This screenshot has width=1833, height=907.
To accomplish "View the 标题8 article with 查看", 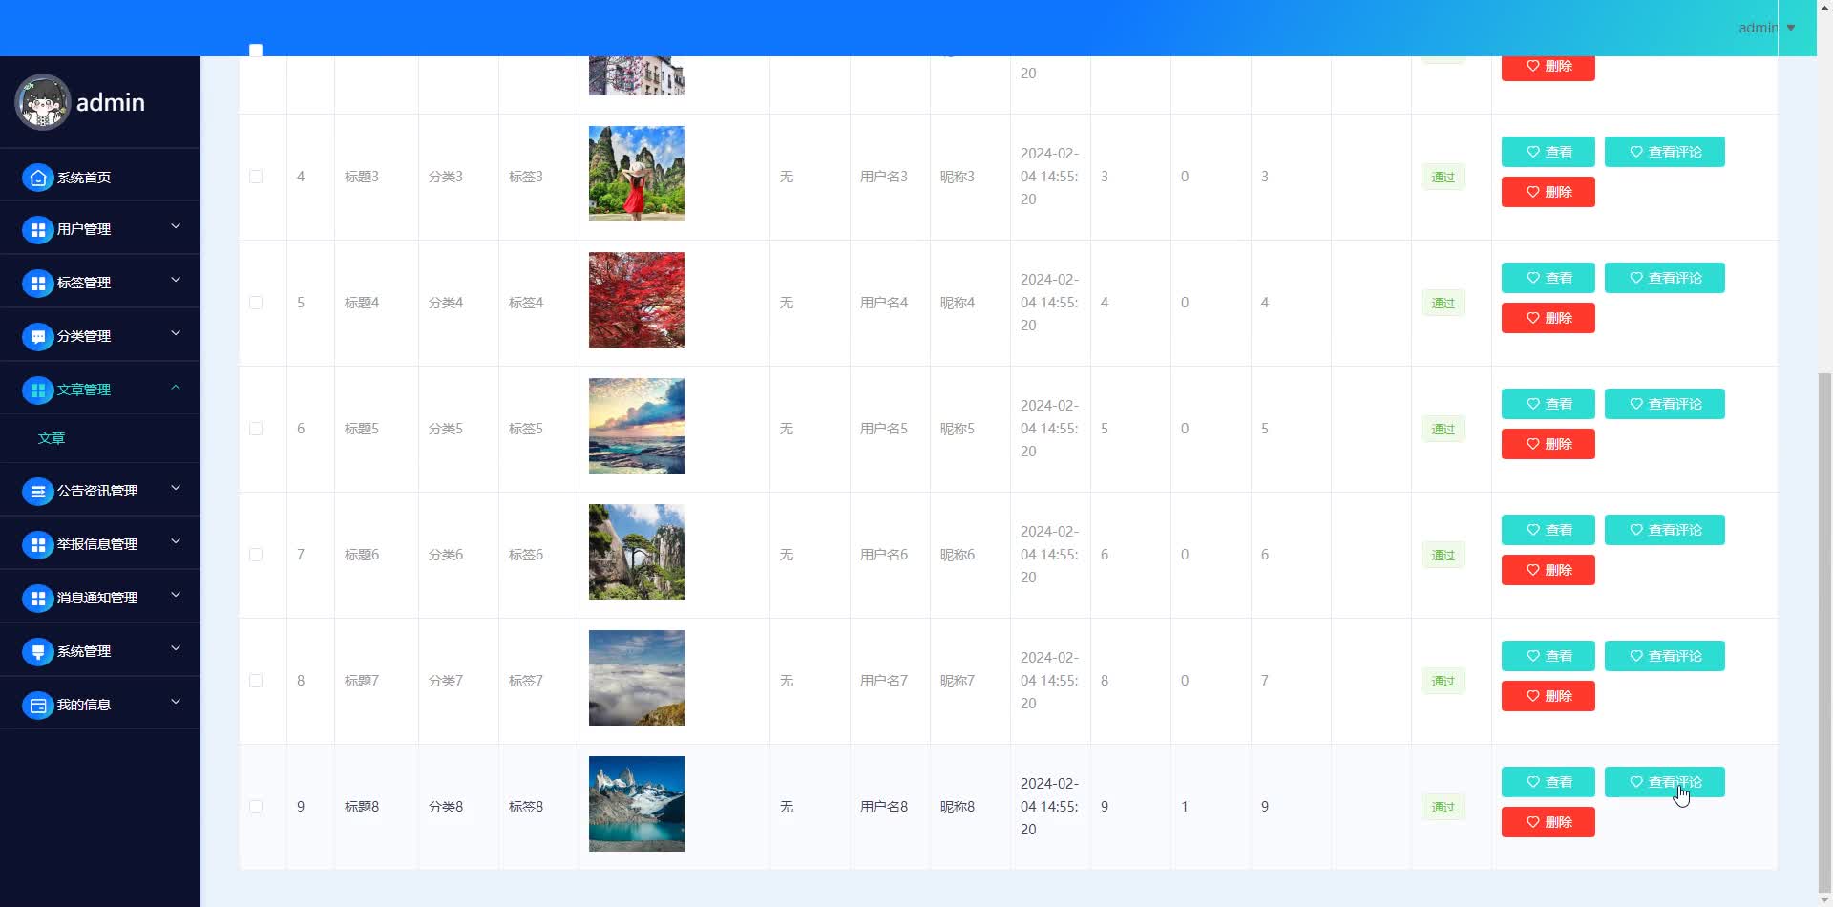I will [x=1549, y=782].
